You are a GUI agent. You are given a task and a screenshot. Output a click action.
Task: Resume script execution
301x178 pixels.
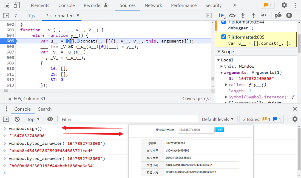coord(221,15)
